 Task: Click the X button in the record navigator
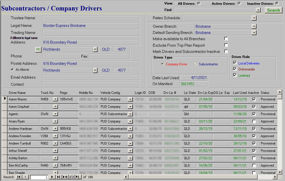(x=72, y=177)
